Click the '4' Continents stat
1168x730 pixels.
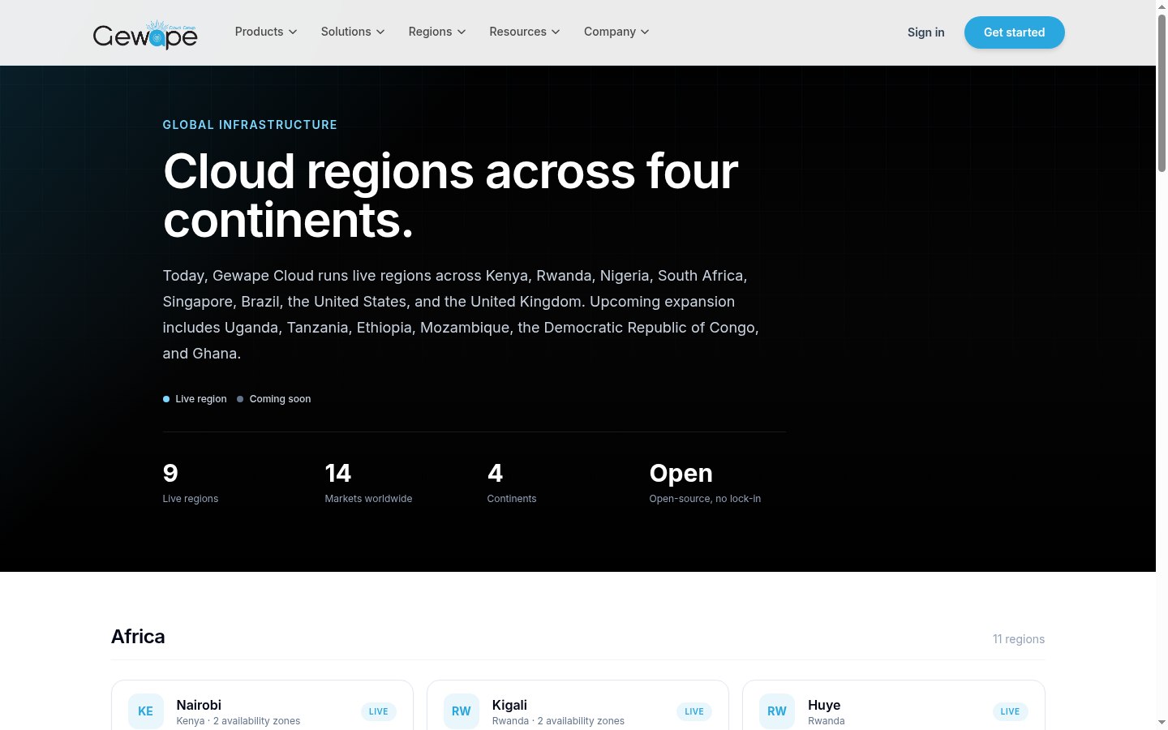(x=512, y=483)
